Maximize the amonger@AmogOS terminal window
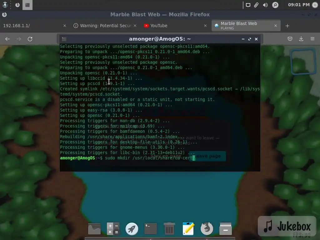The image size is (320, 240). [x=250, y=39]
